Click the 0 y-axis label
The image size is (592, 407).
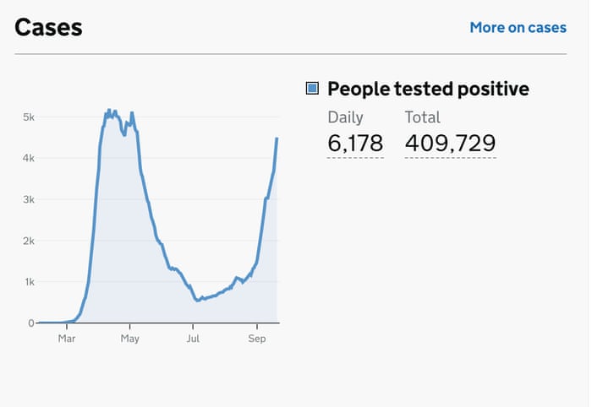30,323
